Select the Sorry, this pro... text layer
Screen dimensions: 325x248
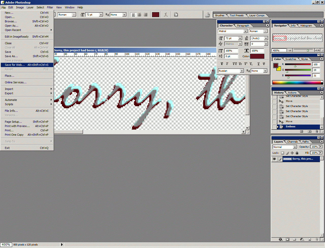[x=301, y=159]
